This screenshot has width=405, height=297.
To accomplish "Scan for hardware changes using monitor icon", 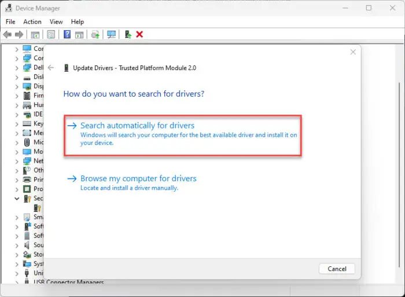I will (x=111, y=35).
